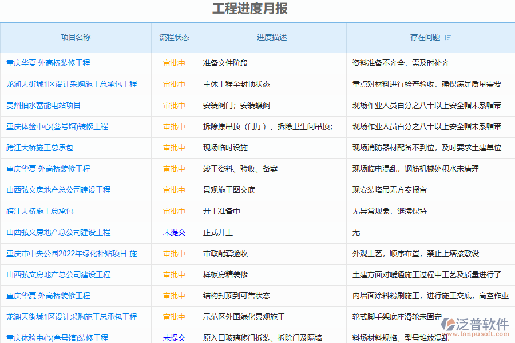
Task: Select the 样板房精装修 progress cell
Action: [x=225, y=274]
